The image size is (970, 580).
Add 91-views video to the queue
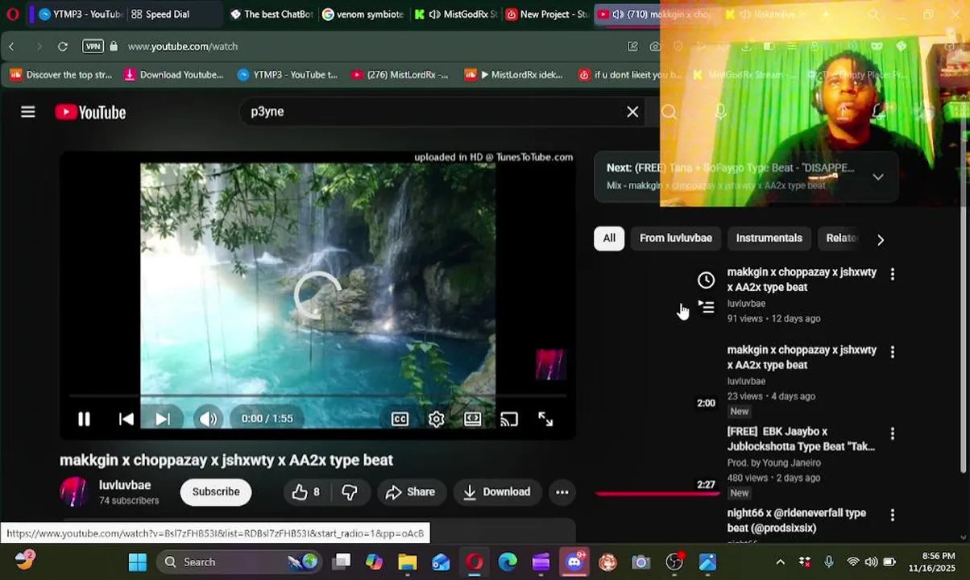[706, 307]
